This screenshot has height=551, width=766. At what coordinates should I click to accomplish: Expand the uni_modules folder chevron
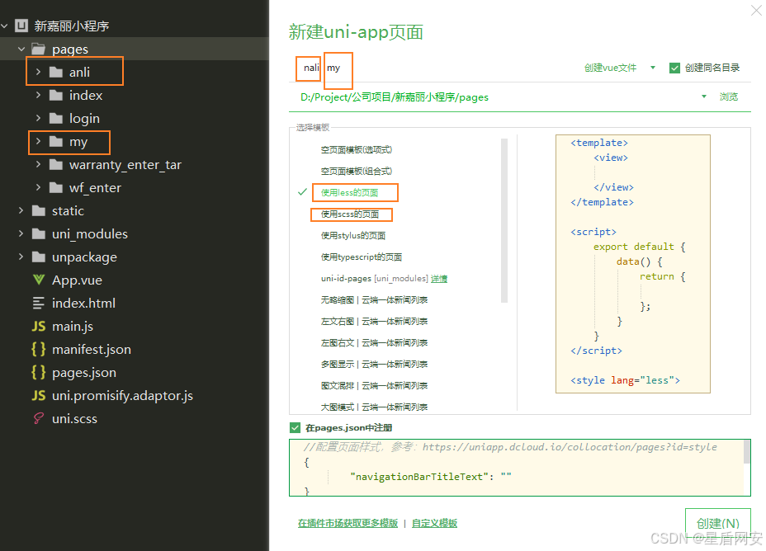21,233
